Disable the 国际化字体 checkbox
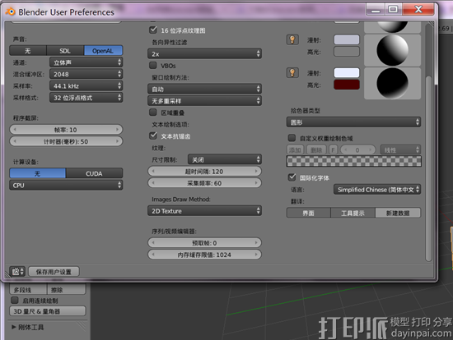This screenshot has height=340, width=453. [x=292, y=177]
